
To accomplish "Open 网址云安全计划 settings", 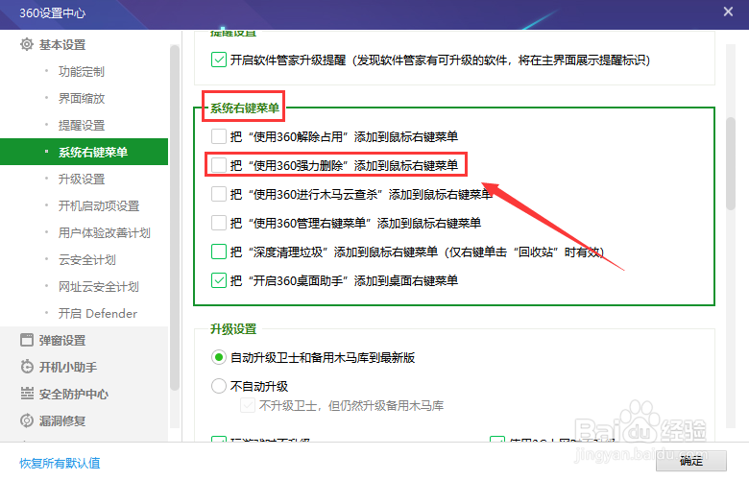I will tap(98, 287).
